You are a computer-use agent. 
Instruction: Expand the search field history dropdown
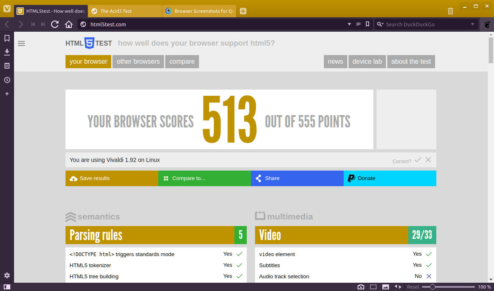pos(472,24)
